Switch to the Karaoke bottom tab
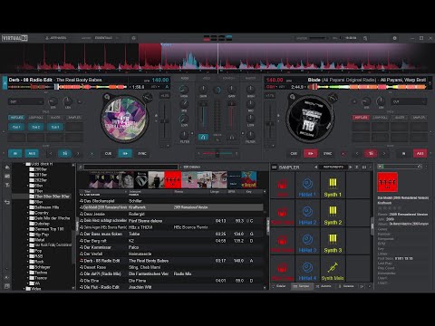 pos(346,286)
